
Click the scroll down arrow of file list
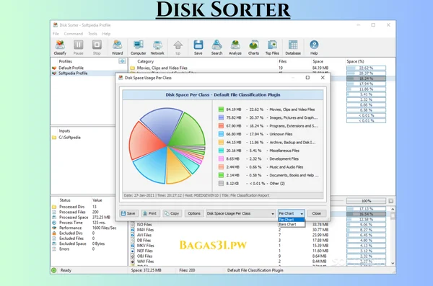tap(393, 264)
